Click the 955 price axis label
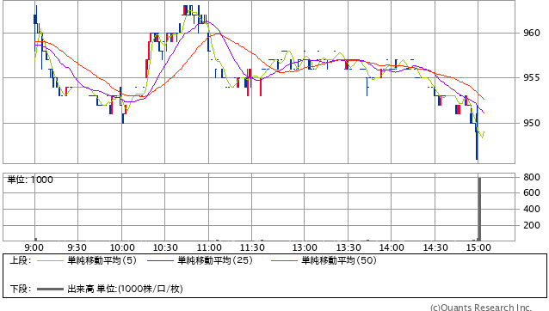This screenshot has height=311, width=549. tap(532, 77)
